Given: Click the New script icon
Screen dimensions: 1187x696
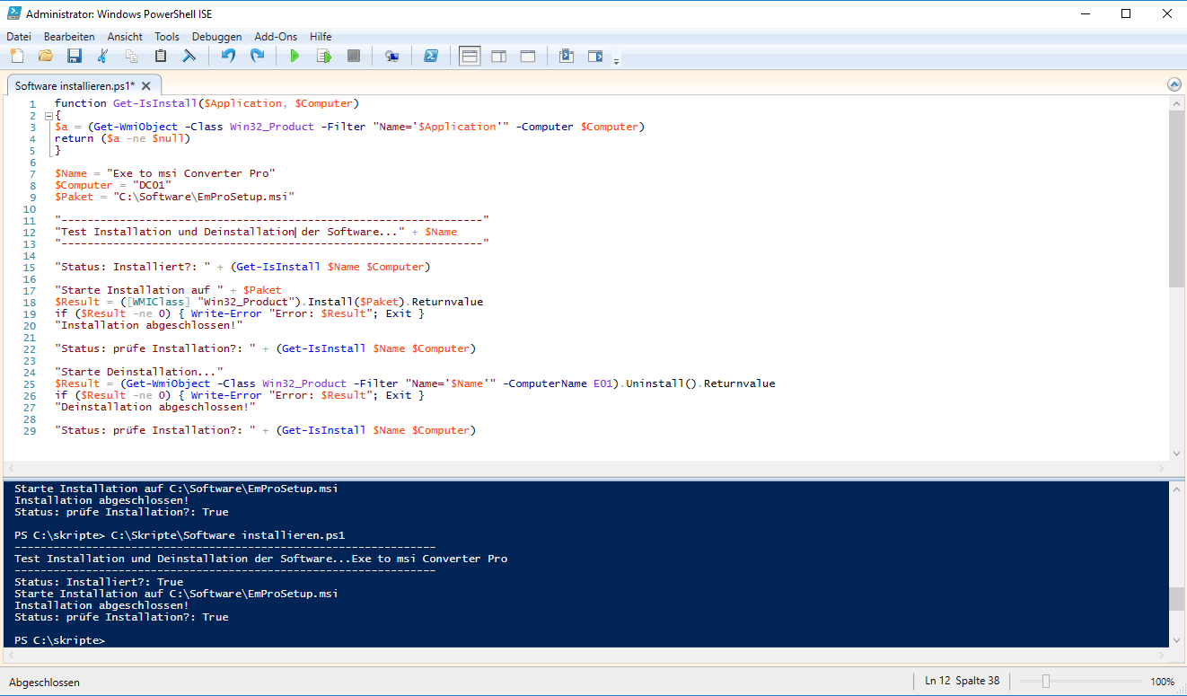Looking at the screenshot, I should tap(16, 57).
